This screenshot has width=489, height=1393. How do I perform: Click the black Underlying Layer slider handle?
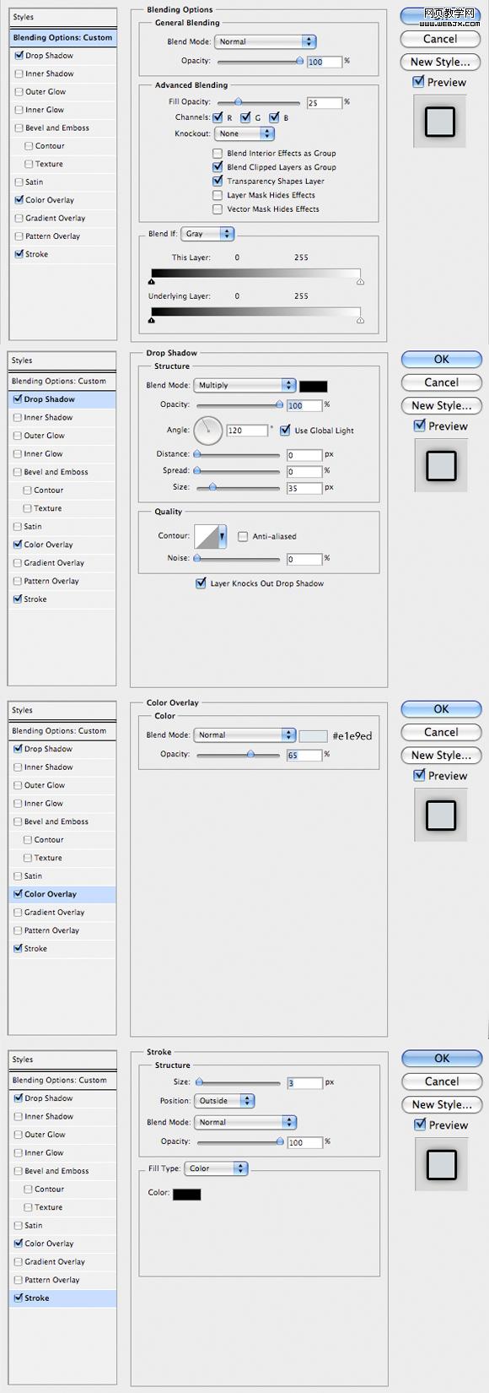coord(152,321)
